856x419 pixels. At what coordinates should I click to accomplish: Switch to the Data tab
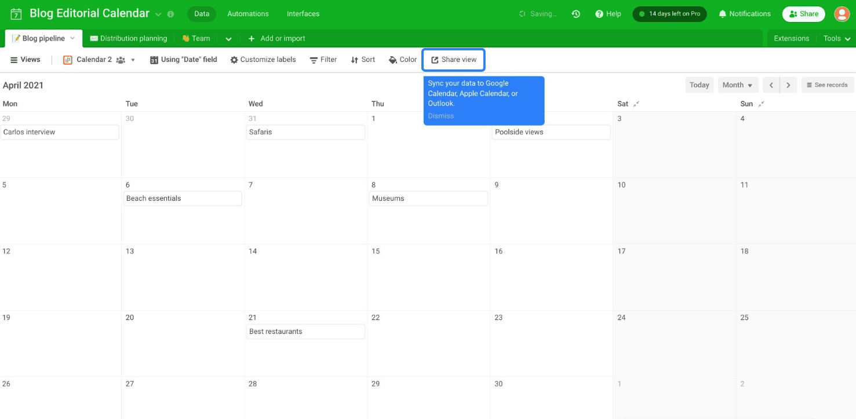[x=202, y=14]
